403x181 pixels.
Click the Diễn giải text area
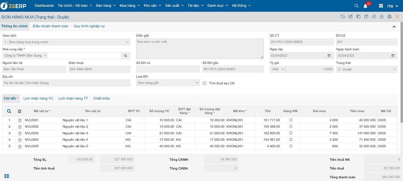(200, 49)
